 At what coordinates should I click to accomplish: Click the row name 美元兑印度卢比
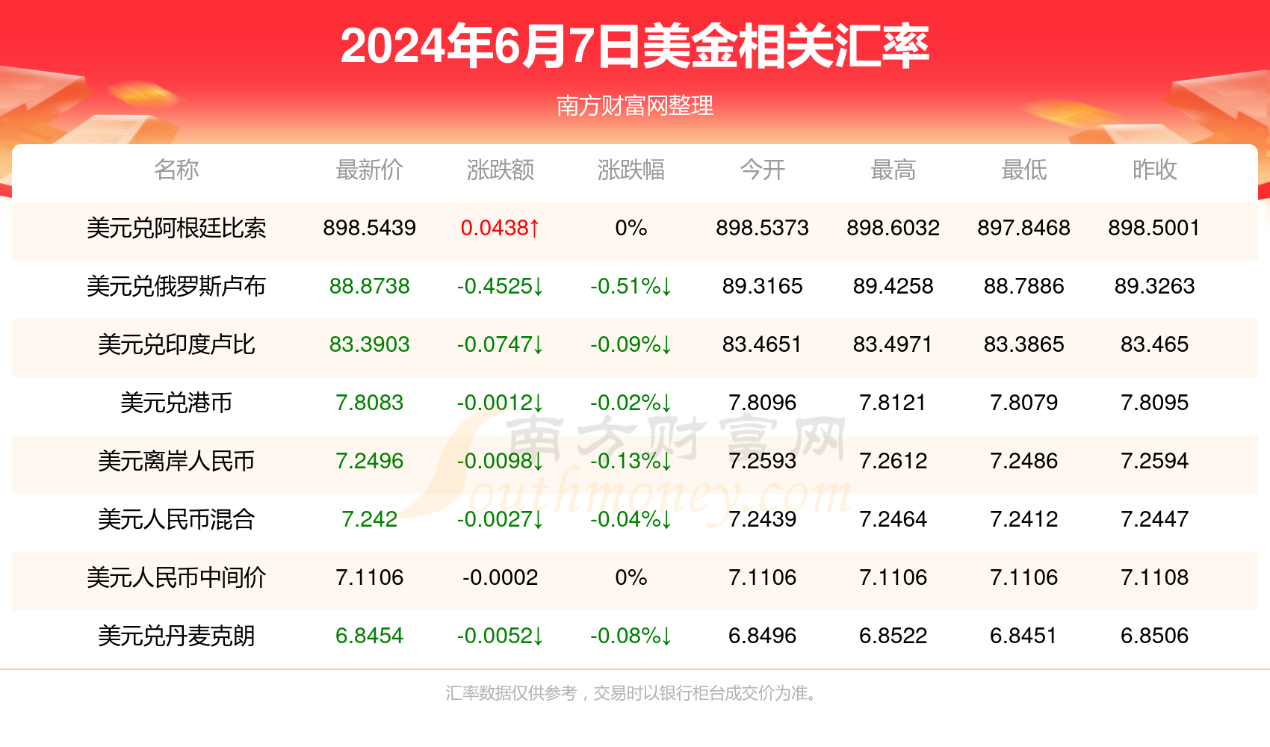pos(176,344)
